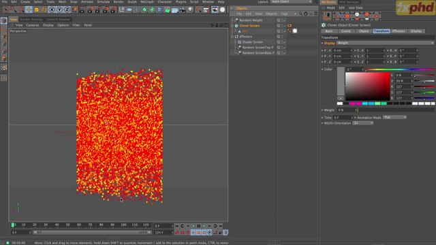Screen dimensions: 436x245
Task: Toggle Shader Screen enable checkmark
Action: 285,42
